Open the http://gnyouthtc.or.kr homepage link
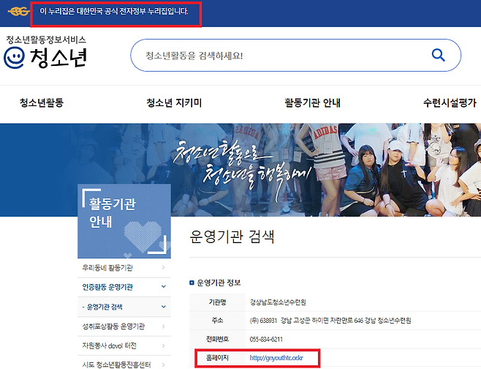Image resolution: width=481 pixels, height=369 pixels. [276, 358]
